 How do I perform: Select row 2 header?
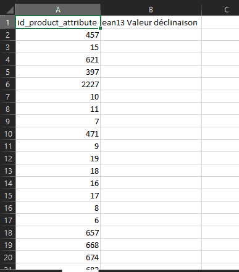click(x=8, y=35)
